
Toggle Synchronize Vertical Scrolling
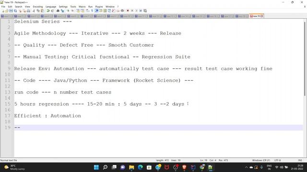[x=78, y=11]
